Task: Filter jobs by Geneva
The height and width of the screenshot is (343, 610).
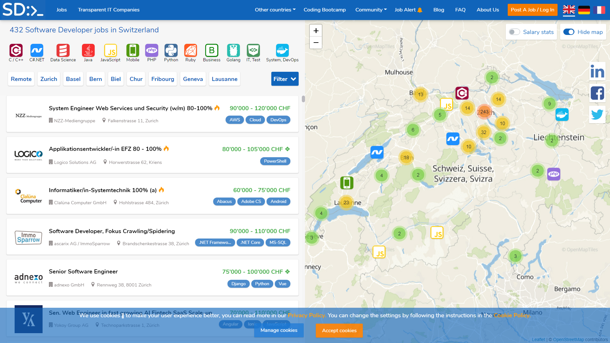Action: point(193,79)
